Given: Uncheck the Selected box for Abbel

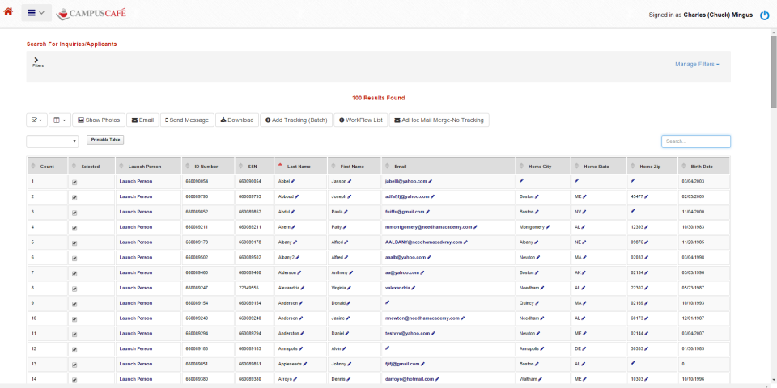Looking at the screenshot, I should (x=74, y=182).
